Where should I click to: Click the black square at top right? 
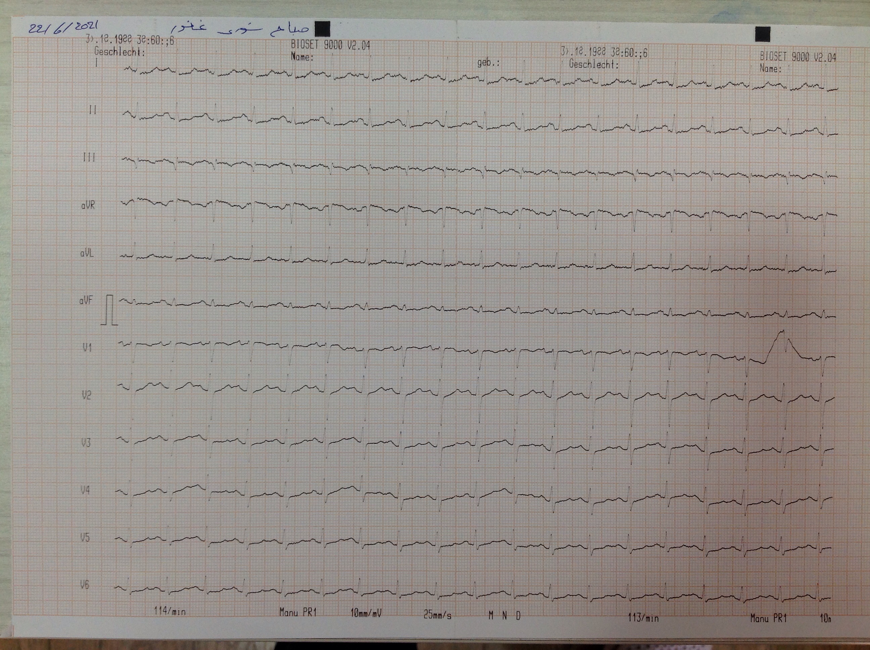[762, 34]
